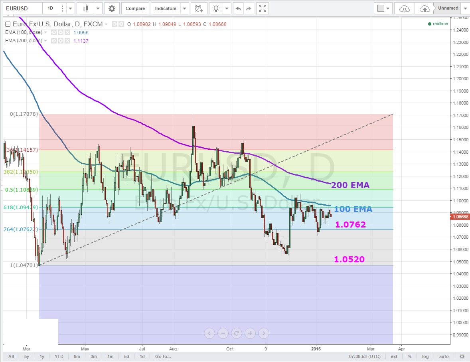This screenshot has width=470, height=362.
Task: Enter fullscreen mode with the expand icon
Action: pyautogui.click(x=262, y=8)
